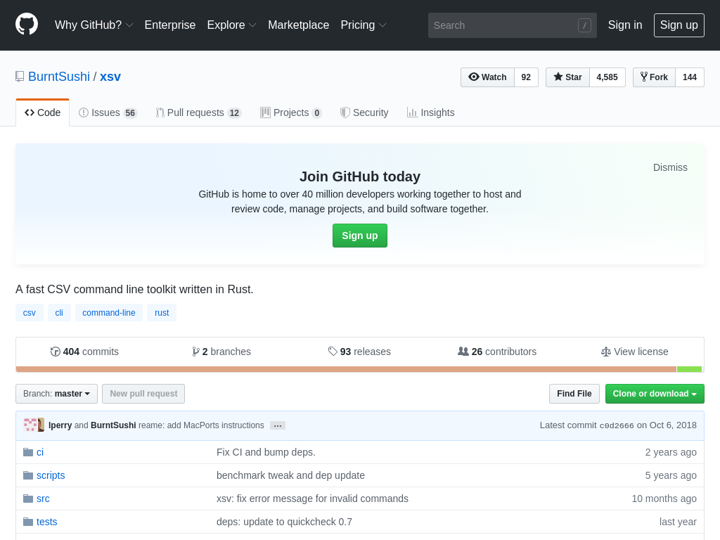Fork the xsv repository
Screen dimensions: 720x540
point(654,77)
